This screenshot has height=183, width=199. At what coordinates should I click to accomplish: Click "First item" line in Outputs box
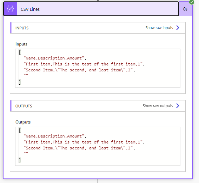(84, 142)
